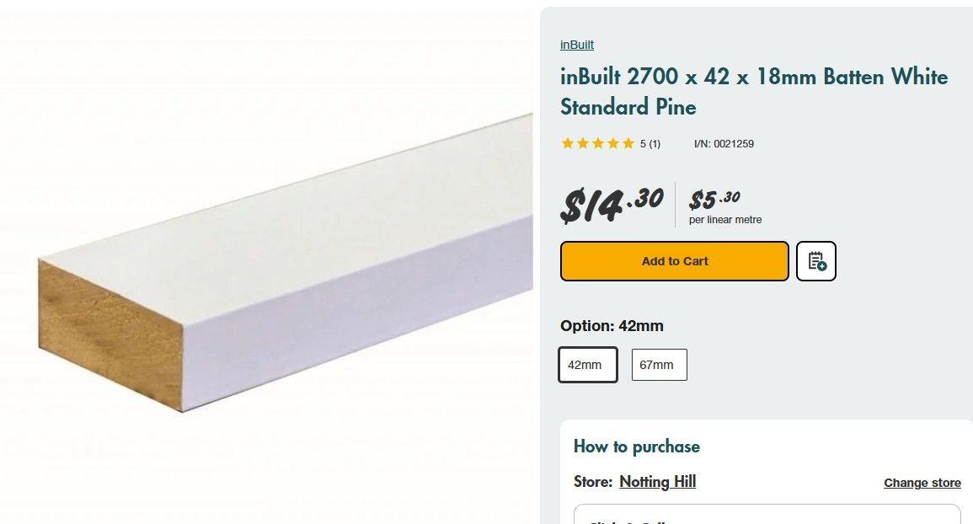Image resolution: width=973 pixels, height=524 pixels.
Task: Click the Add to Cart button
Action: 674,261
